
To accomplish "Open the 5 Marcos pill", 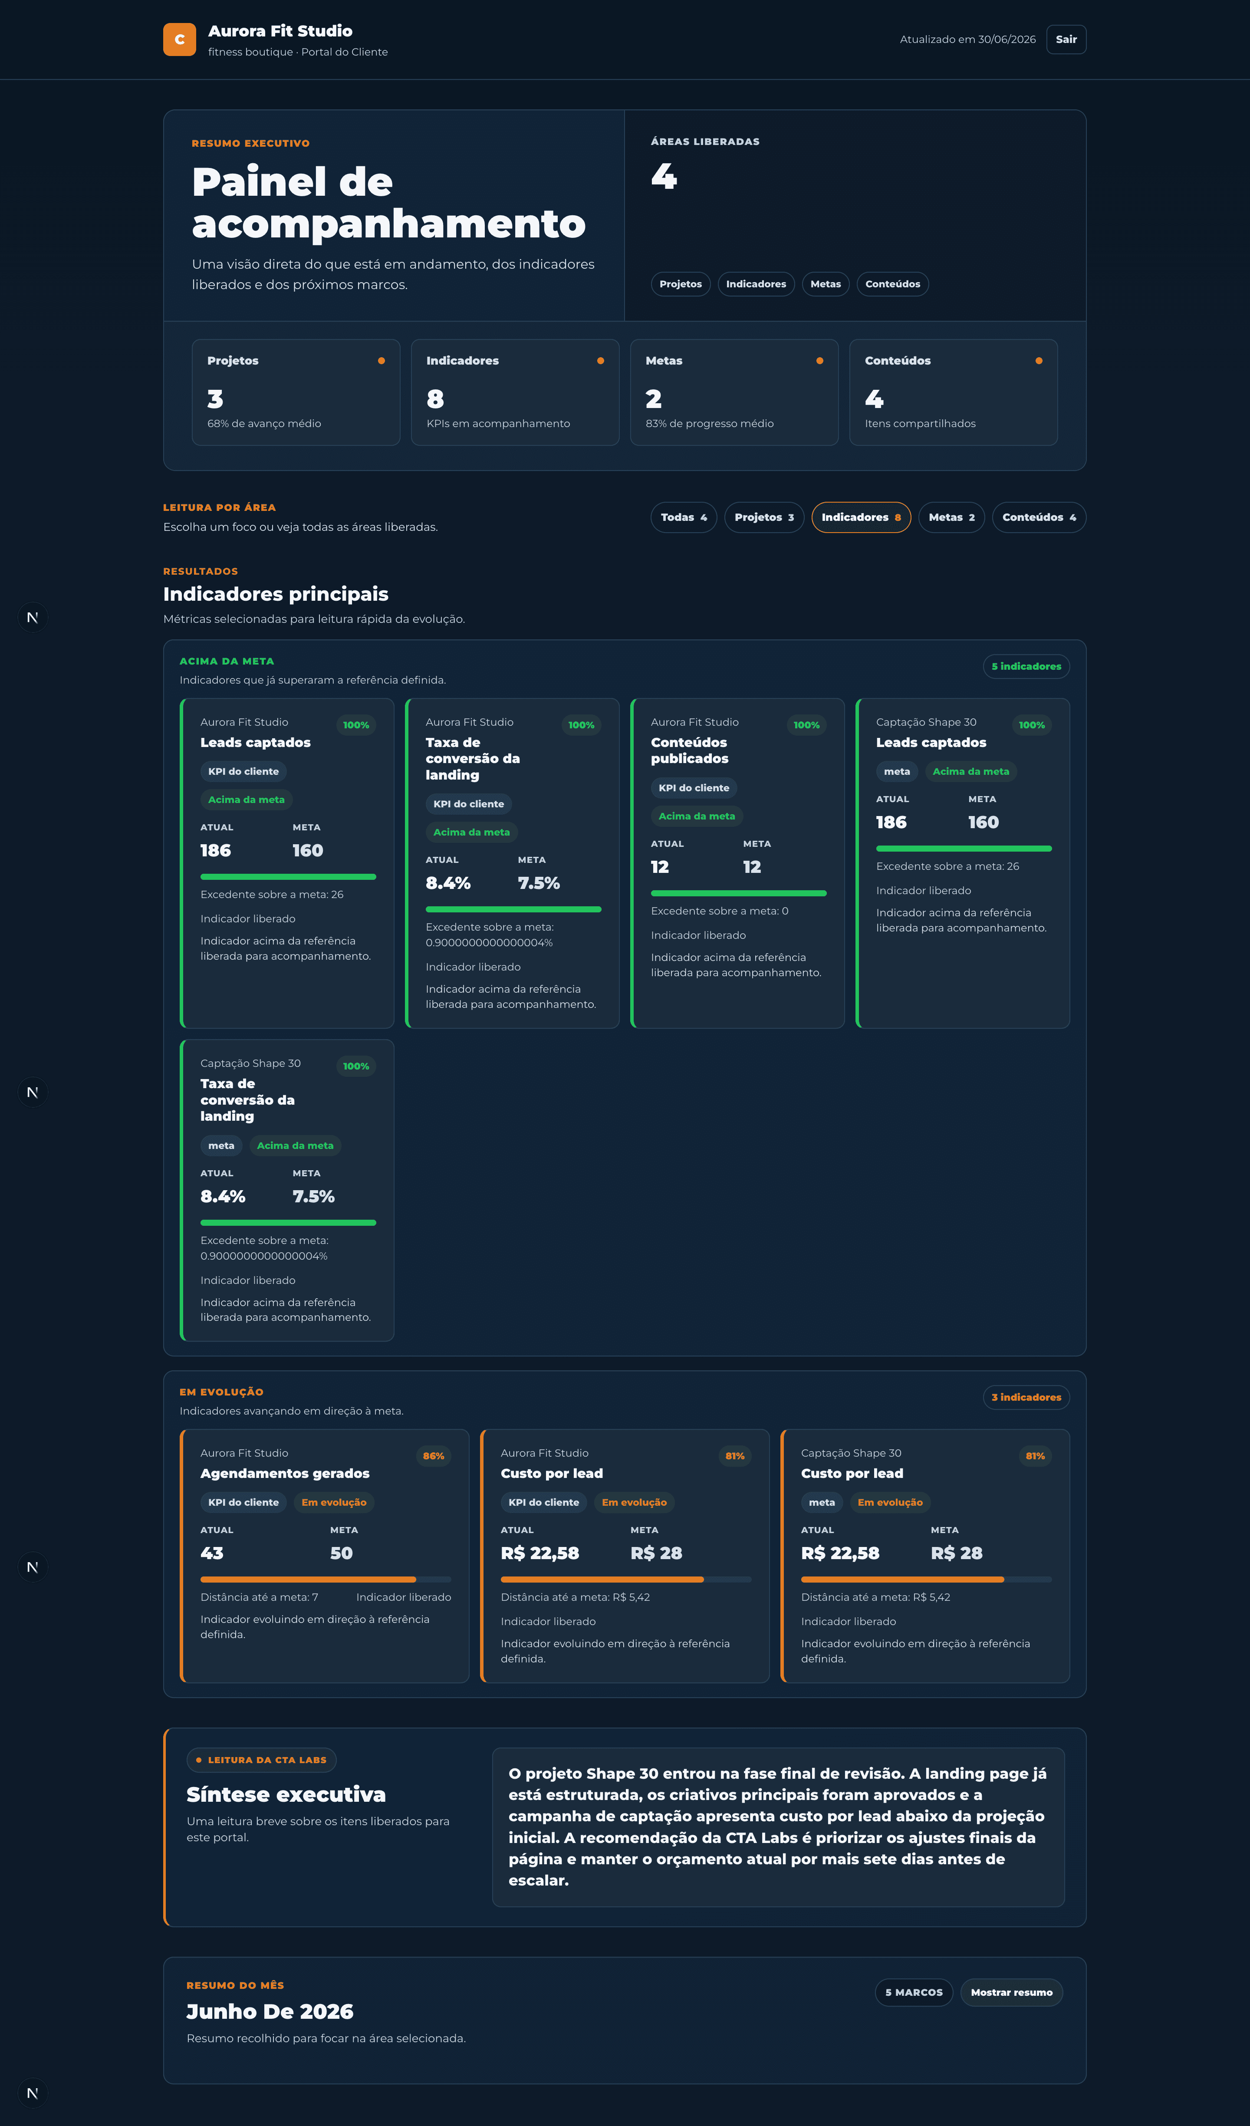I will (x=914, y=1993).
